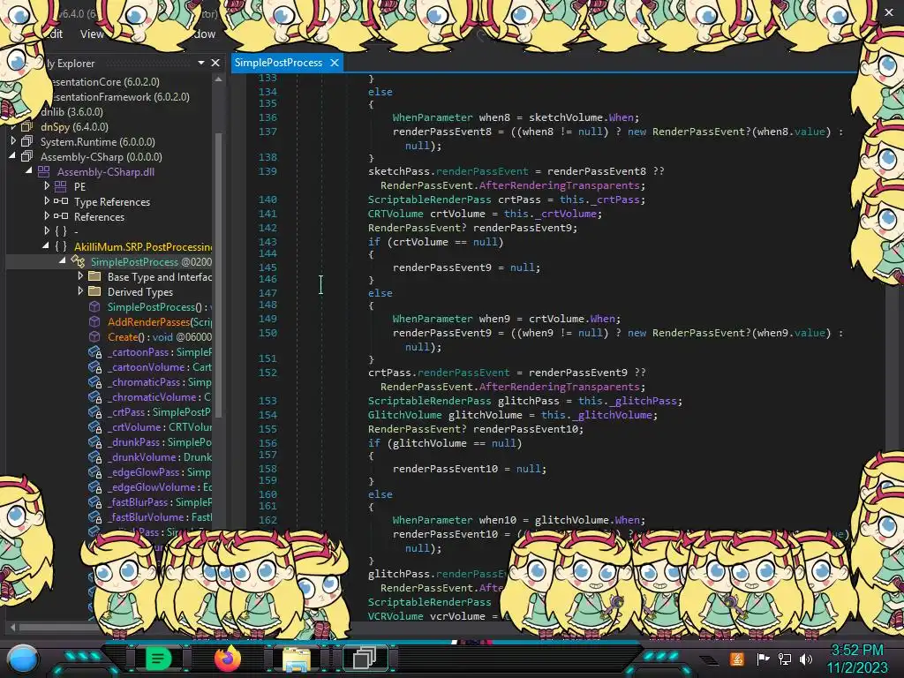
Task: Click the References node icon in the tree
Action: 61,217
